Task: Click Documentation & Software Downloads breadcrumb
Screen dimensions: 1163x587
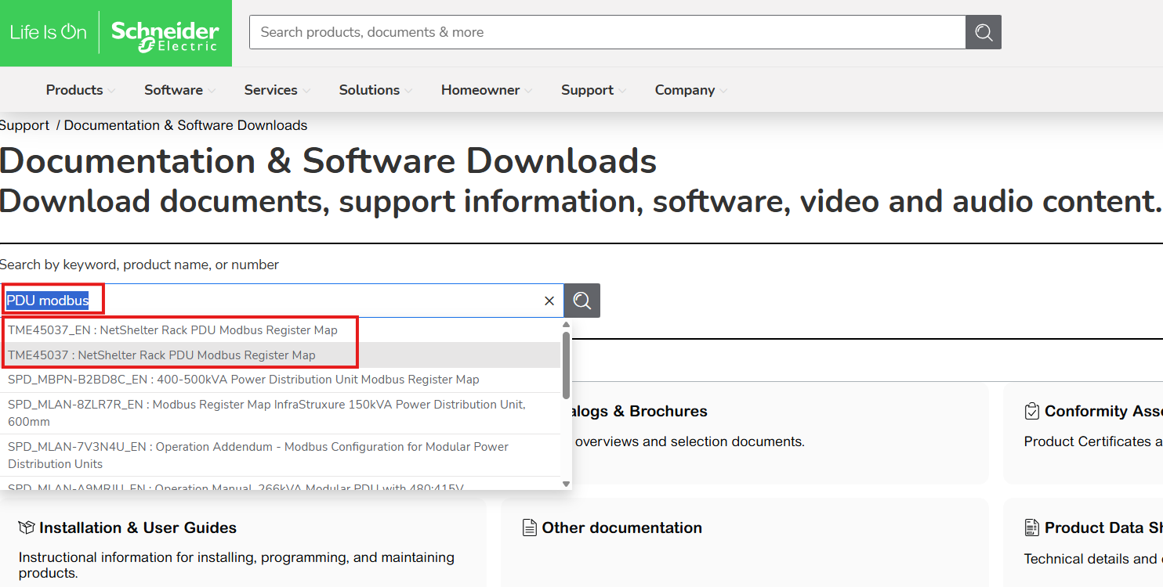Action: pos(186,125)
